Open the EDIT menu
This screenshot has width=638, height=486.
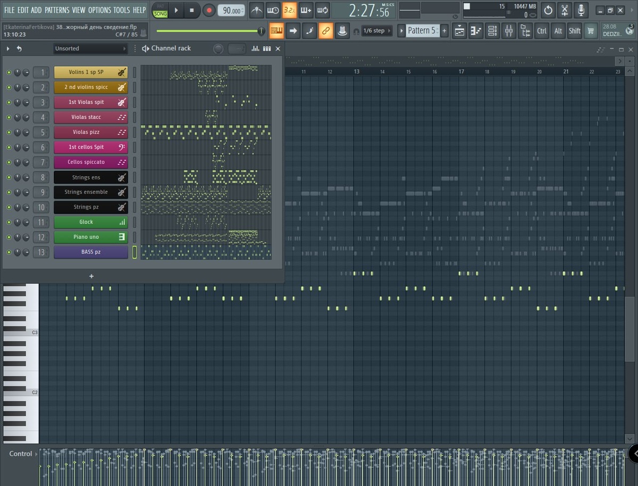click(x=23, y=10)
